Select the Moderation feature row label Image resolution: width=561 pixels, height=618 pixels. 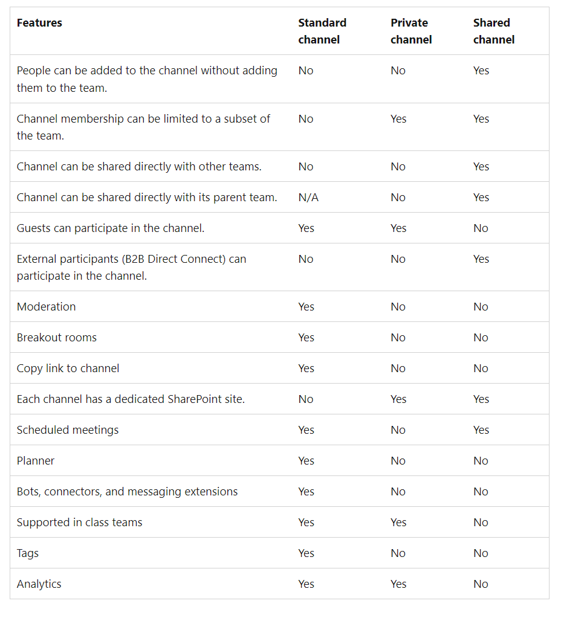pyautogui.click(x=47, y=307)
